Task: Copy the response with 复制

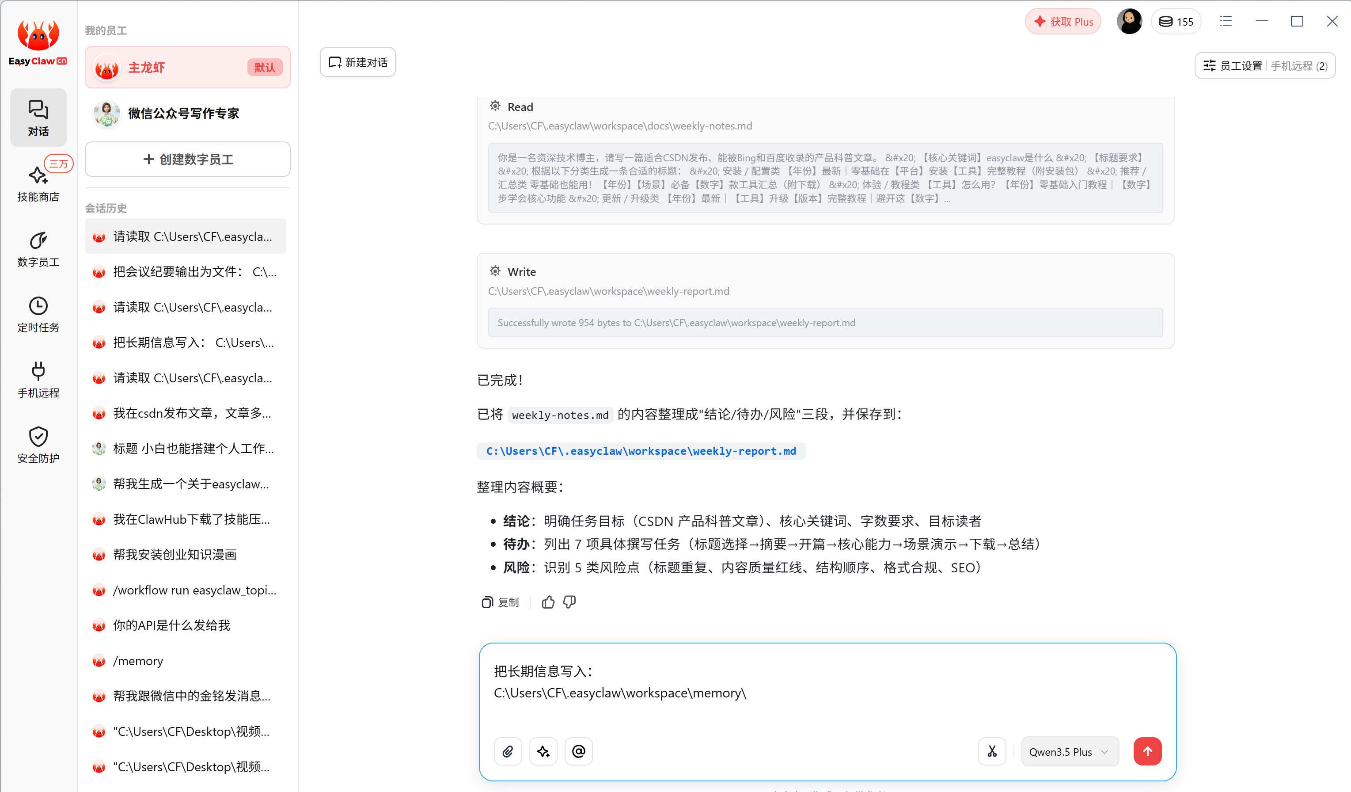Action: [x=500, y=602]
